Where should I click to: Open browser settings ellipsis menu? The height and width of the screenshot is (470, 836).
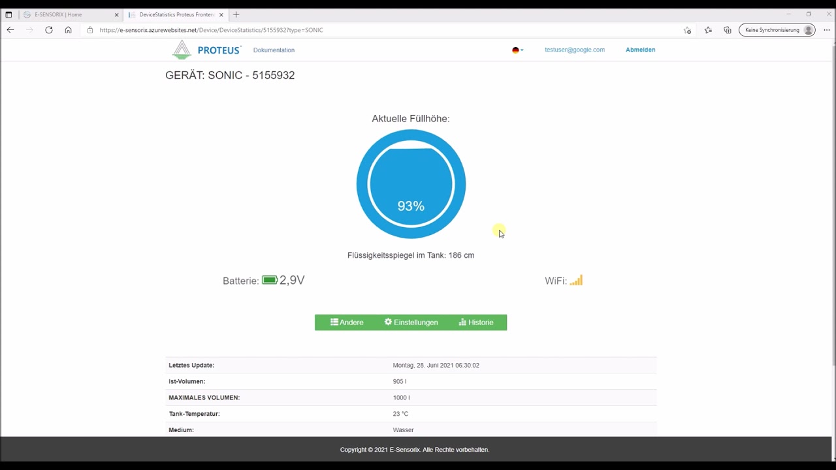(827, 30)
